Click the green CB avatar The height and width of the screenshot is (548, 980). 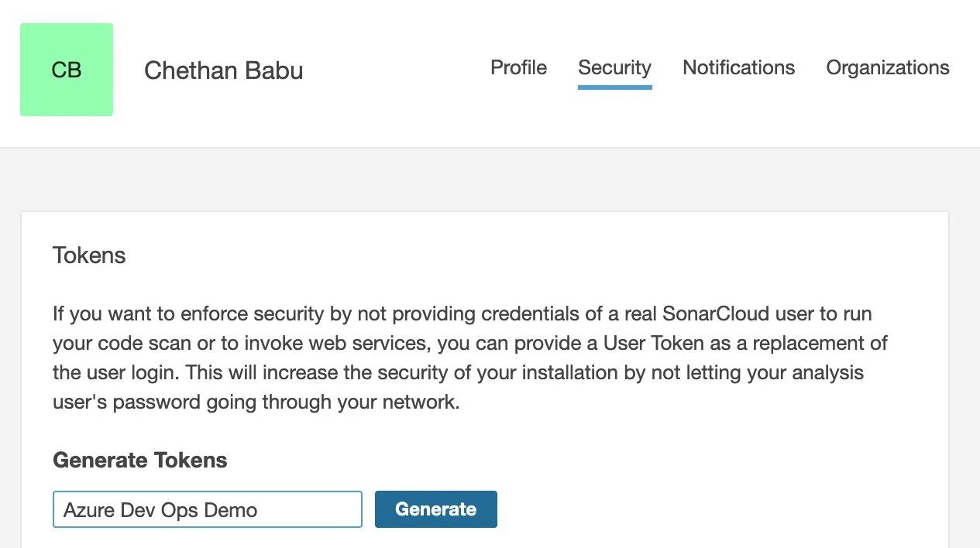point(67,70)
